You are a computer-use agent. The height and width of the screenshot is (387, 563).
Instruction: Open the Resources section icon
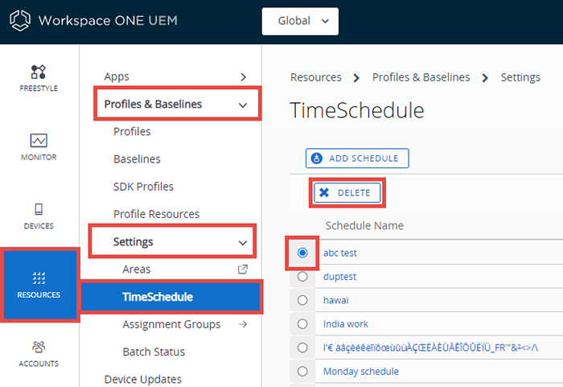(39, 278)
